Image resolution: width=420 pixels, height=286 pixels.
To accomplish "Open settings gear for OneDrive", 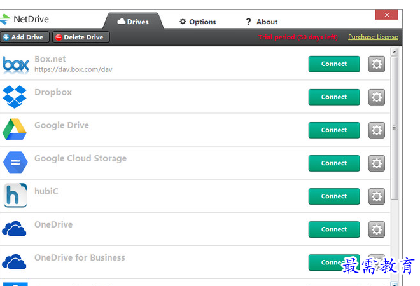I will [376, 229].
